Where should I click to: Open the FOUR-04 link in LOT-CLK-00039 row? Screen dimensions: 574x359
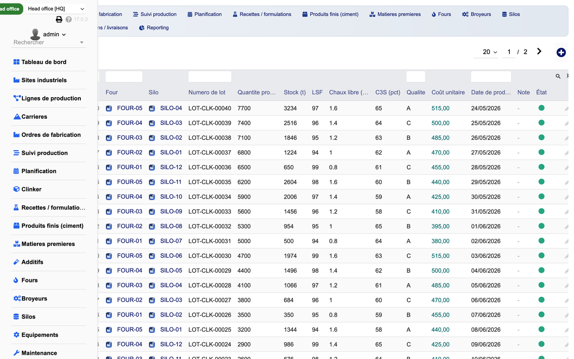pyautogui.click(x=130, y=123)
